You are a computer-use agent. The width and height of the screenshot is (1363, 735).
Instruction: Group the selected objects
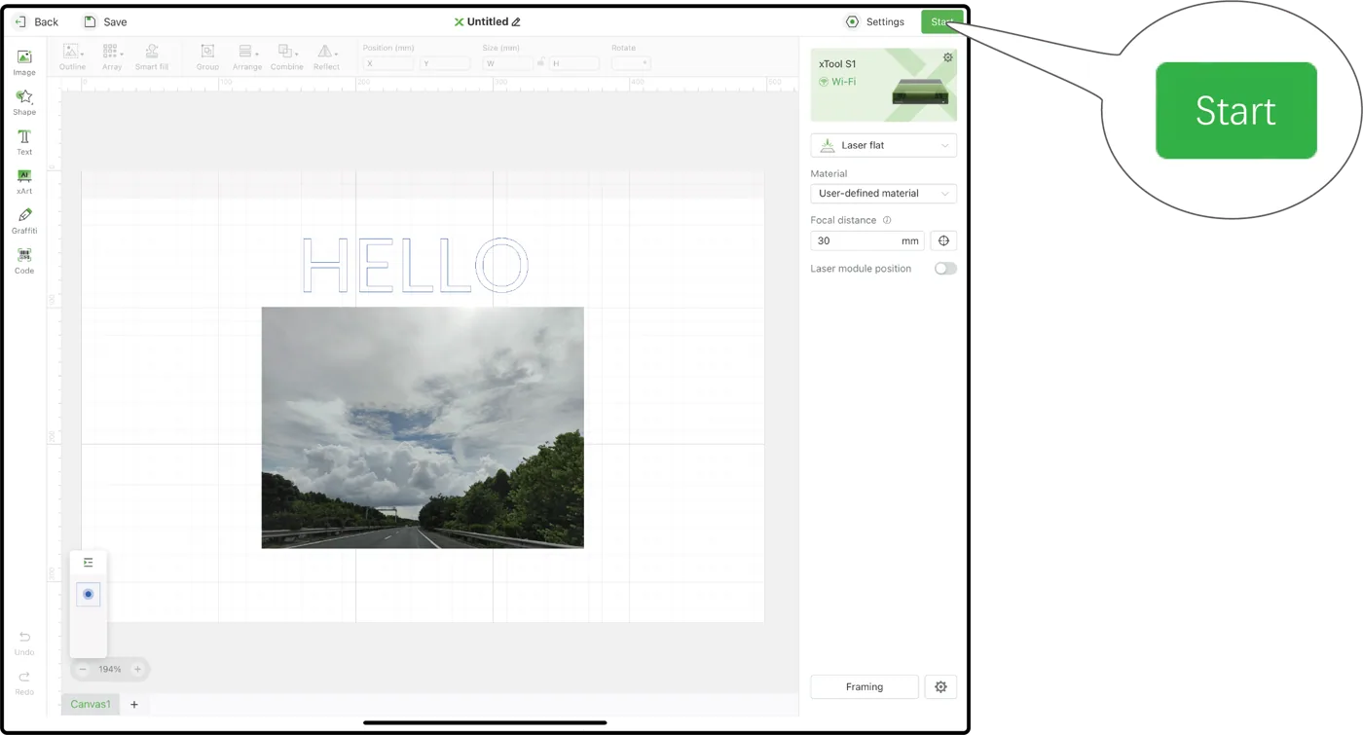point(207,56)
